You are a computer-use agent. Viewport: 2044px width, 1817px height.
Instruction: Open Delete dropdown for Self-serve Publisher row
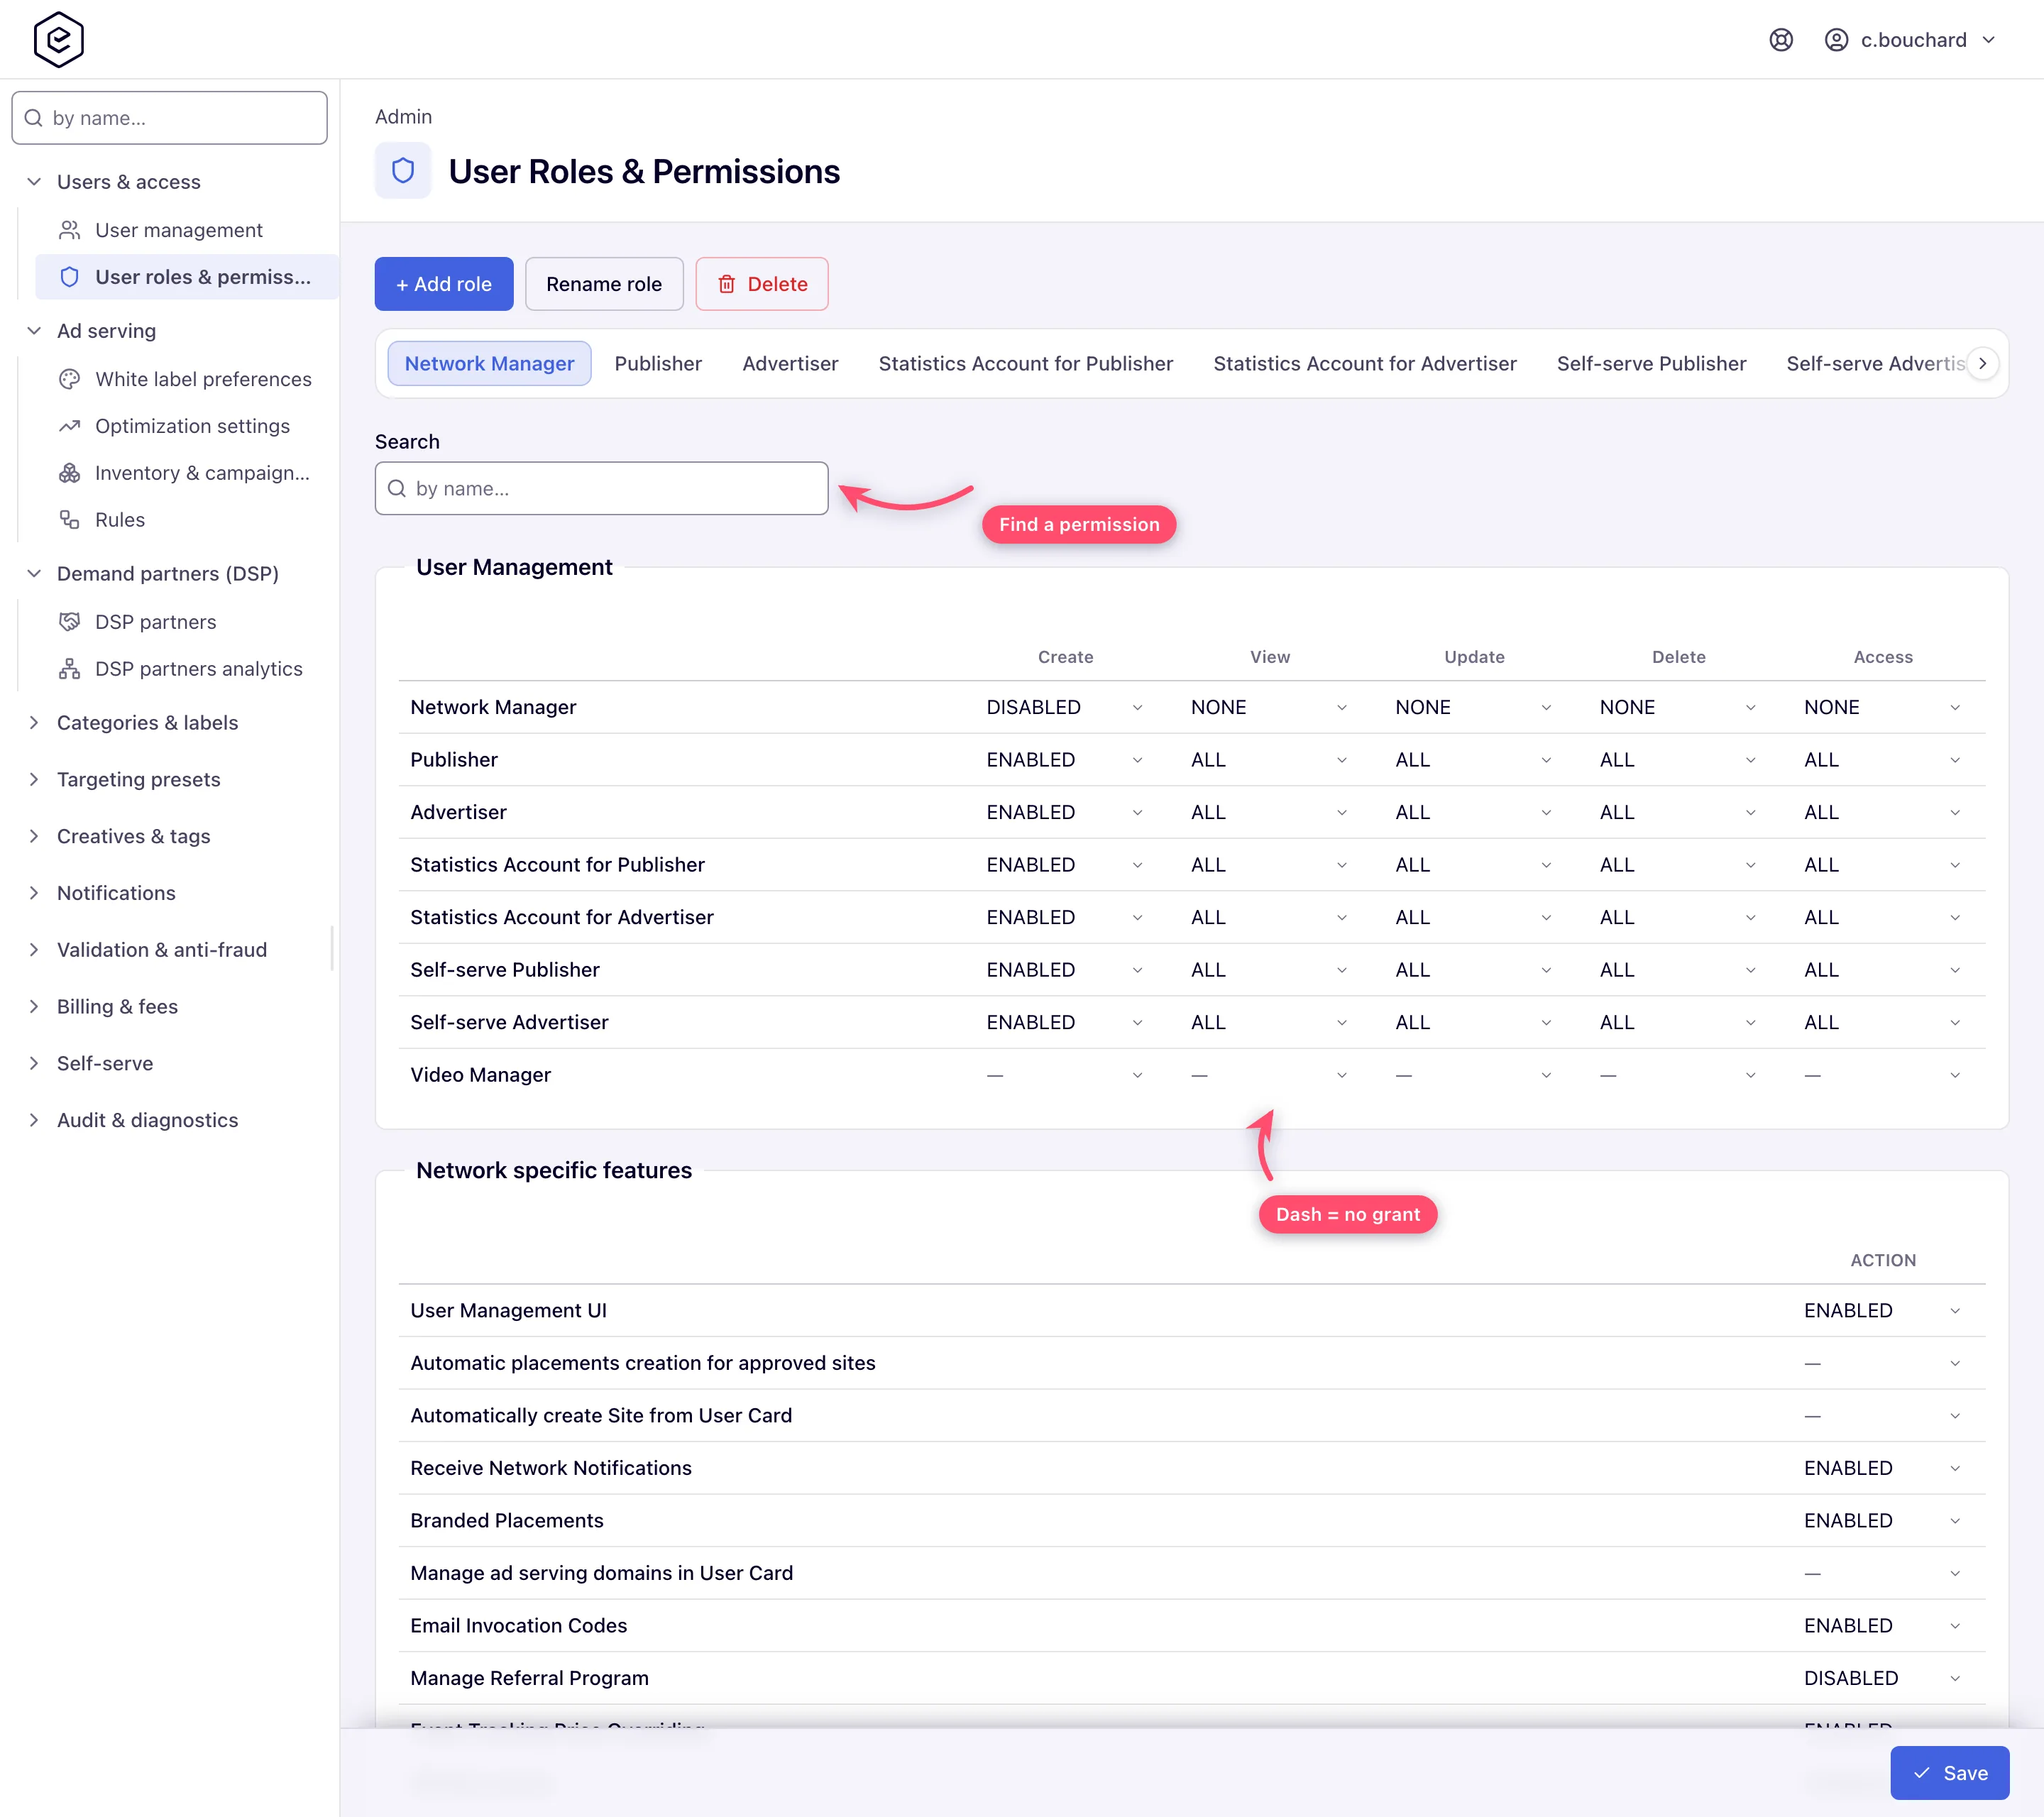click(x=1678, y=970)
